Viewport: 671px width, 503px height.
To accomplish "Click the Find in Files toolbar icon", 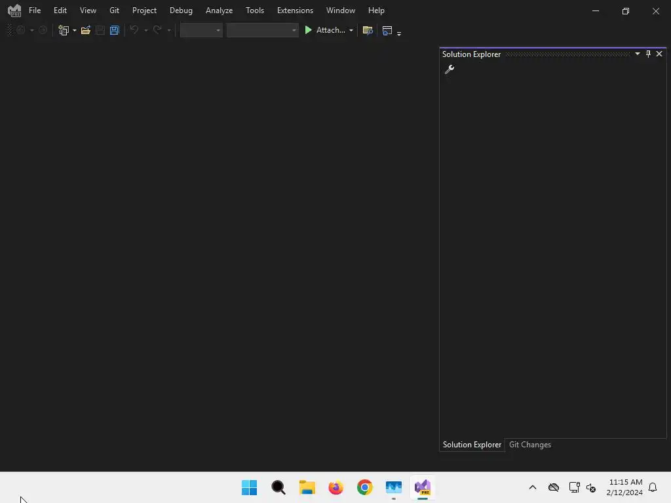I will [x=368, y=30].
